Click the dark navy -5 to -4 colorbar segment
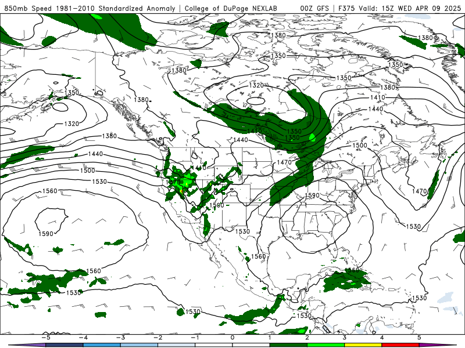 tap(65, 345)
